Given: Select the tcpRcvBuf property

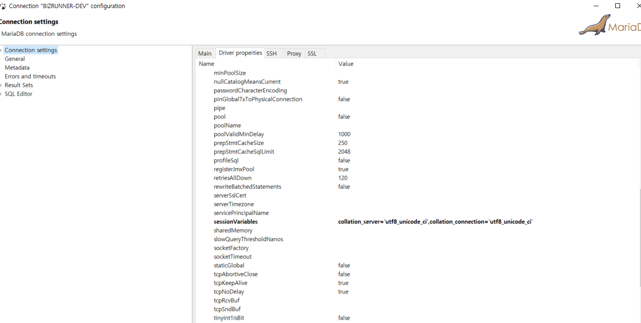Looking at the screenshot, I should pyautogui.click(x=227, y=301).
